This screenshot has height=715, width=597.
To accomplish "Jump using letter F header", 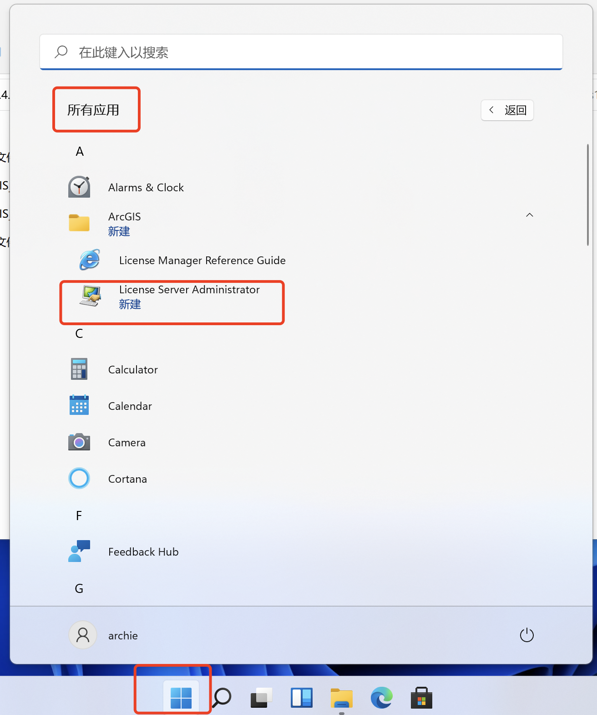I will [x=79, y=516].
